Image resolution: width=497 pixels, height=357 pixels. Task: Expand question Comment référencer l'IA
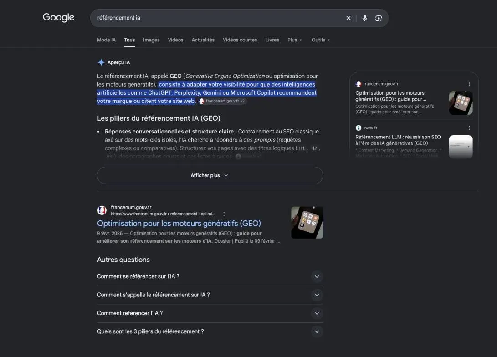point(210,313)
